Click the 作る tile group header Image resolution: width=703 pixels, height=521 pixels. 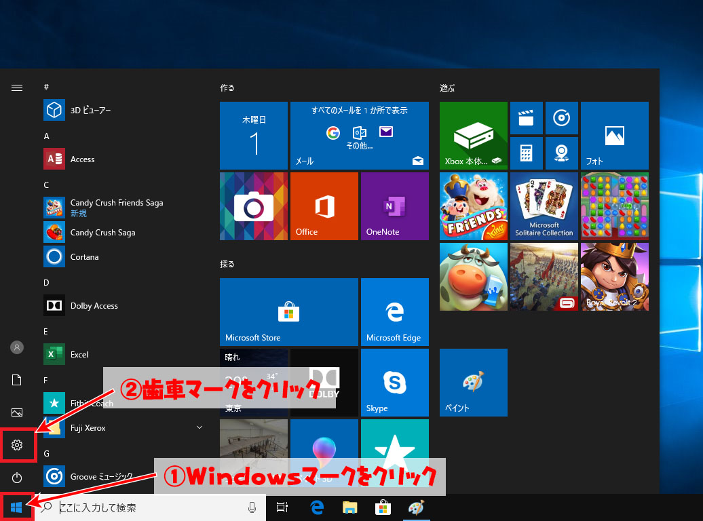click(227, 88)
